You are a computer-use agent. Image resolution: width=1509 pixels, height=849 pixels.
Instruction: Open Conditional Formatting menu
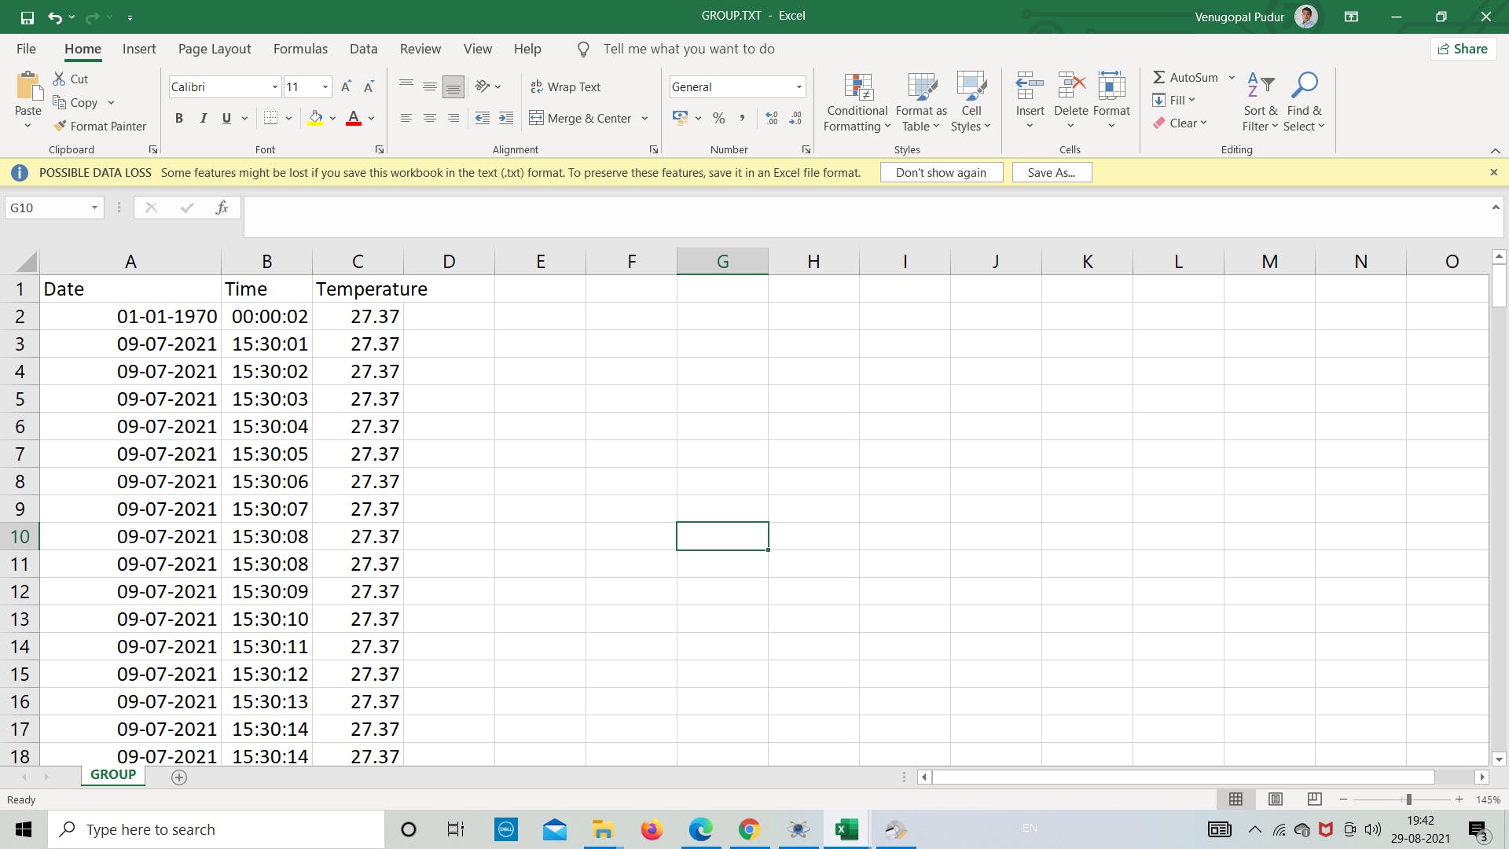pos(857,102)
